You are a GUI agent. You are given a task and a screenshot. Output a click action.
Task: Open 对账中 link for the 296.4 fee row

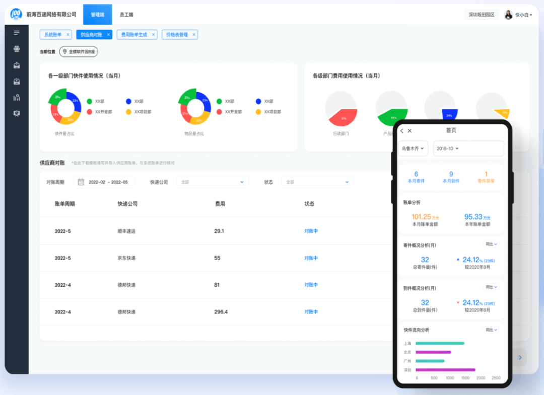[x=311, y=312]
